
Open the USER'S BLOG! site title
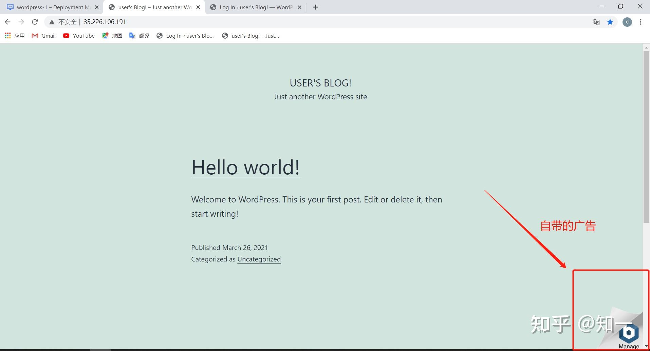click(320, 83)
